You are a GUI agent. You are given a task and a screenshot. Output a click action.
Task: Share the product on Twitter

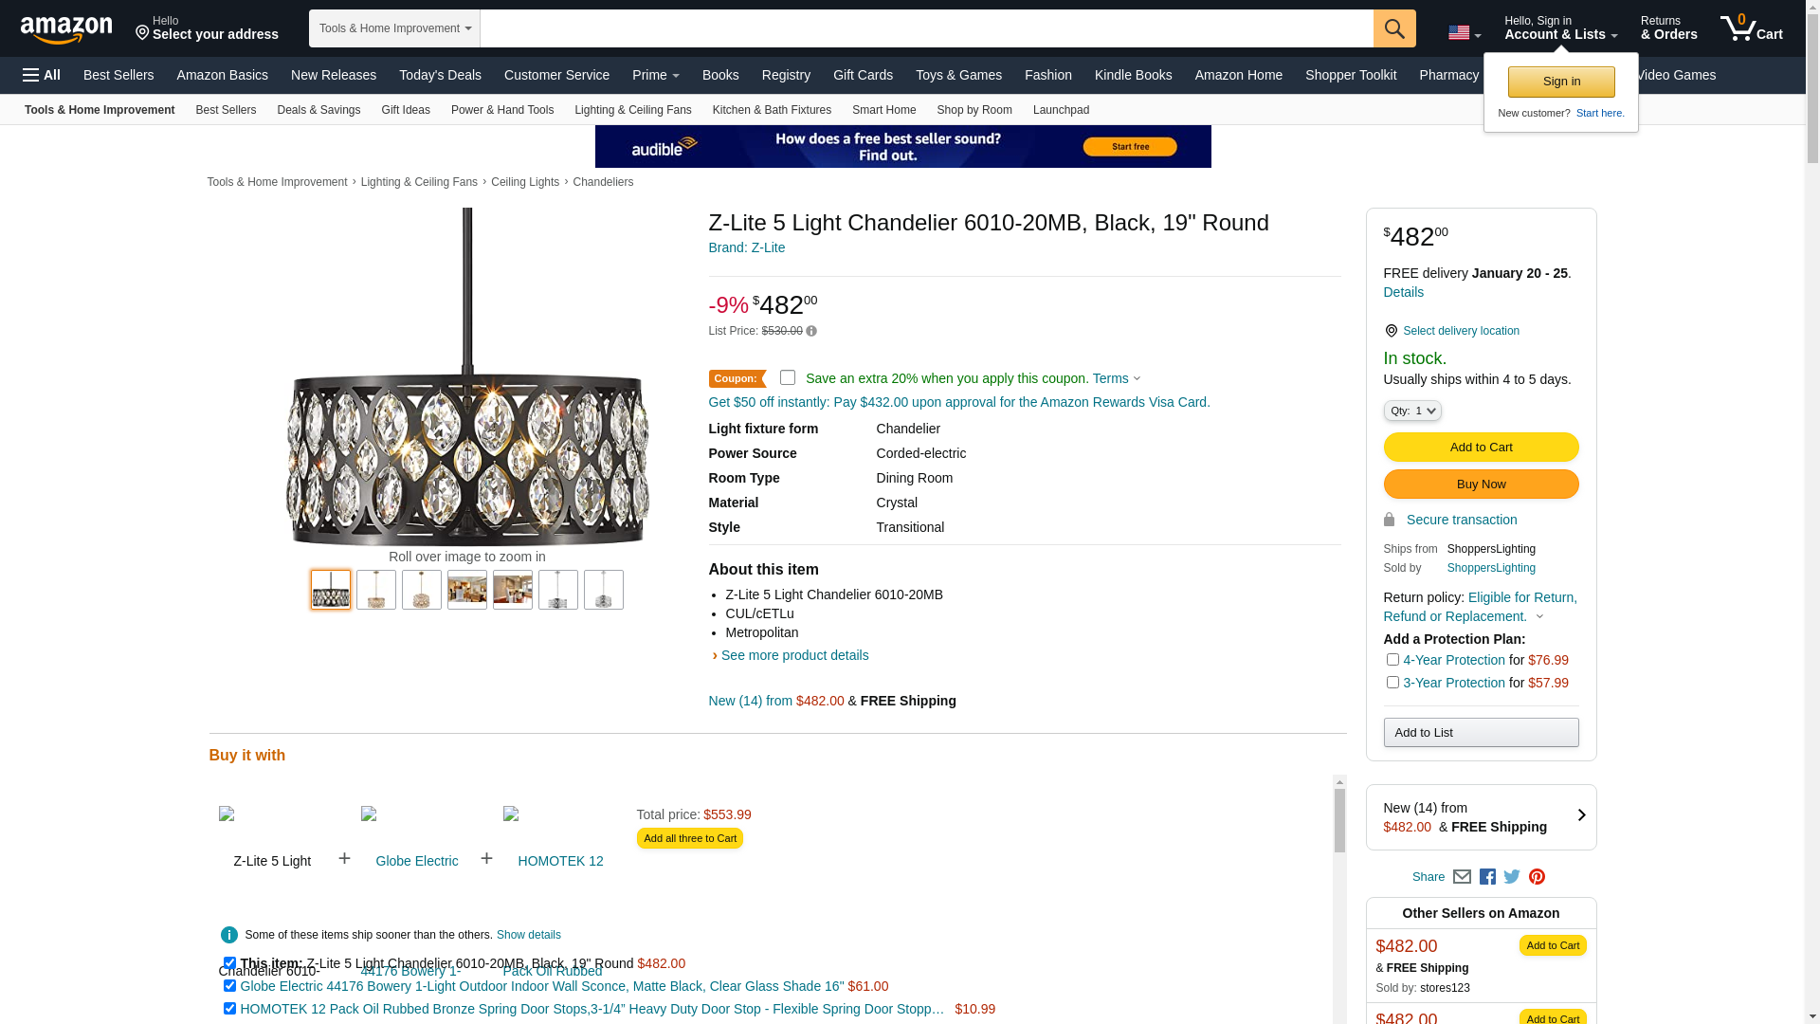(x=1512, y=877)
